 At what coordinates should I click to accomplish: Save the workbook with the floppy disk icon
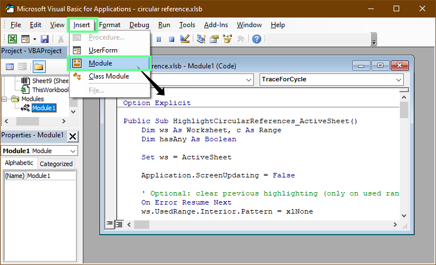(45, 39)
